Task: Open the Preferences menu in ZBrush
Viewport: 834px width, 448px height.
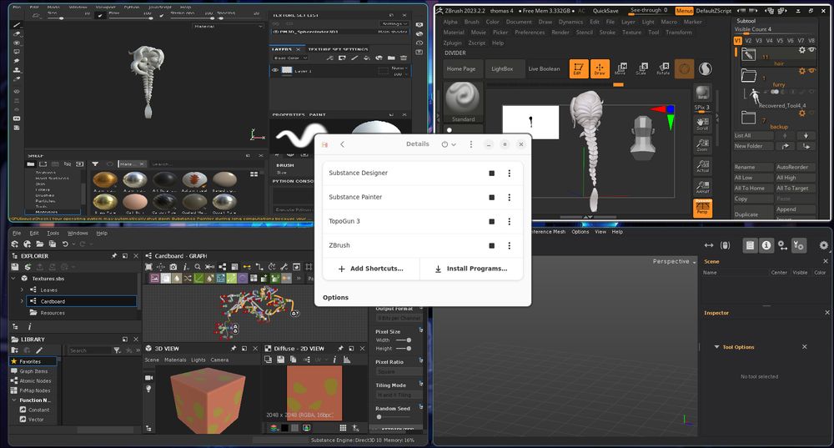Action: 530,33
